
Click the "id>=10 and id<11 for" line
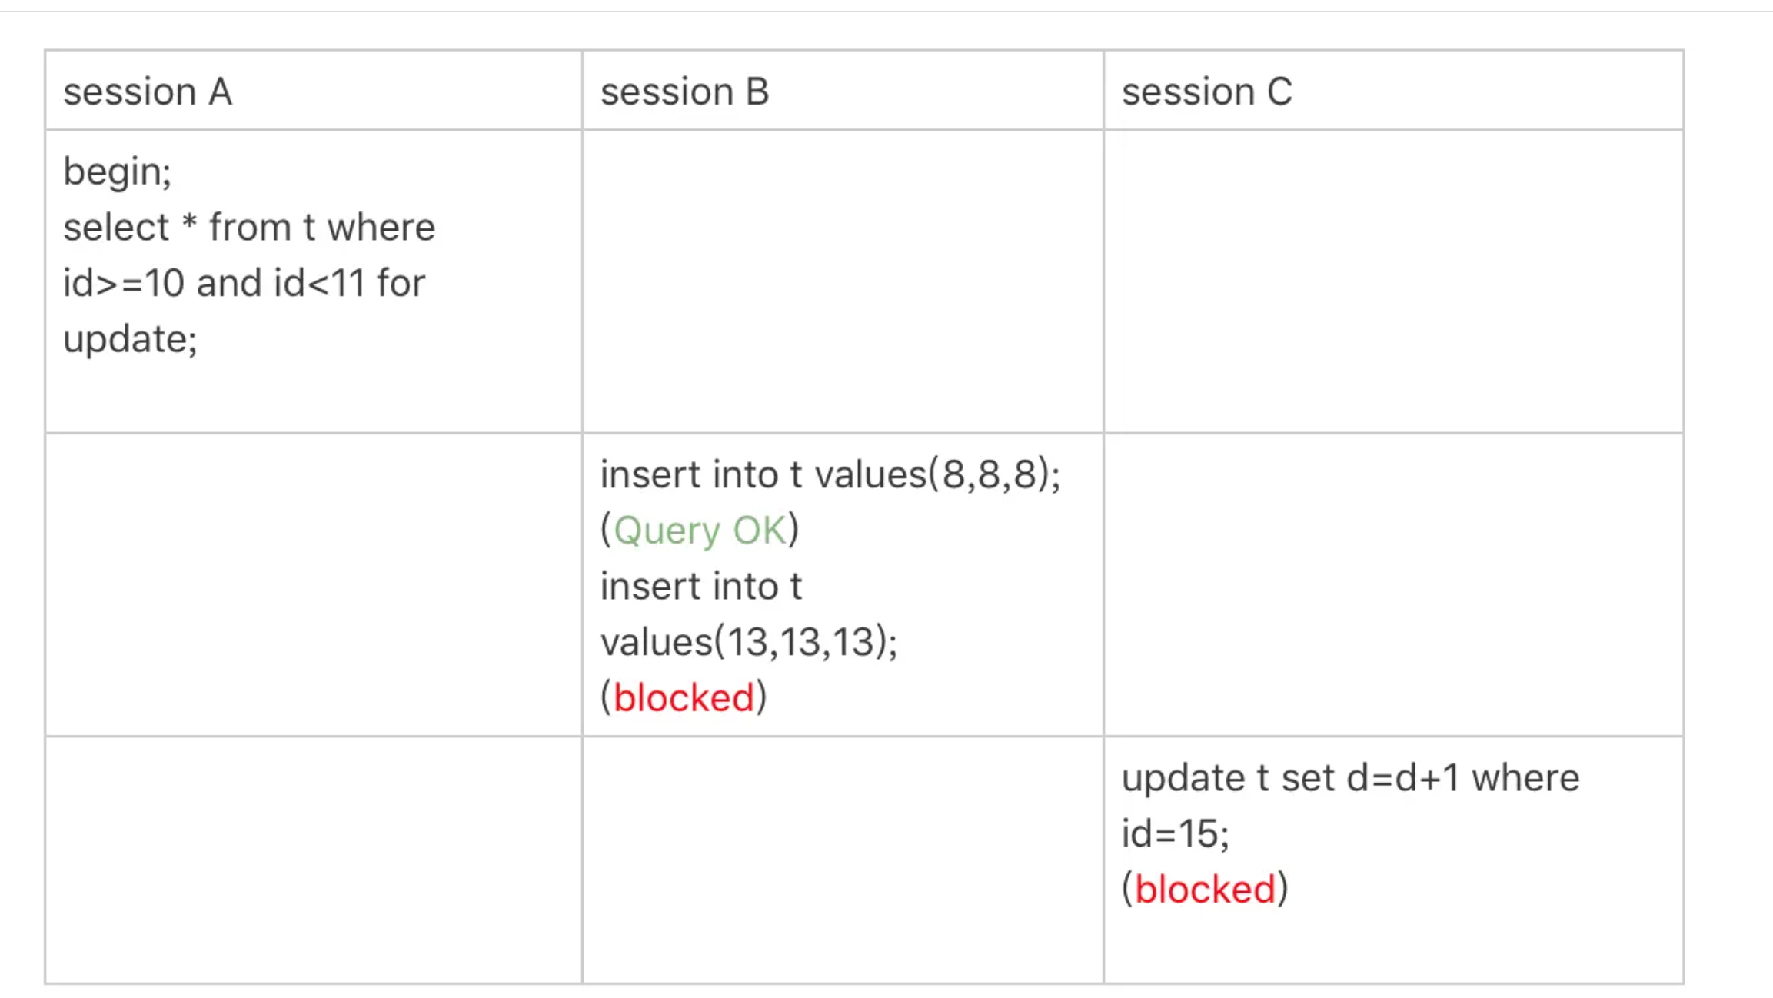[x=244, y=283]
